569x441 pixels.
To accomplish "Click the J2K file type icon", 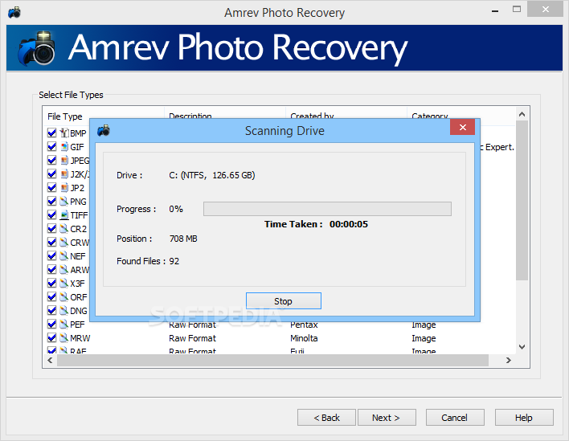I will [64, 174].
